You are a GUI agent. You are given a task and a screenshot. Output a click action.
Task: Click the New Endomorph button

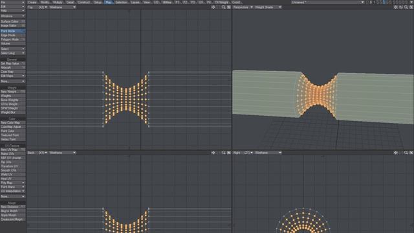click(13, 207)
